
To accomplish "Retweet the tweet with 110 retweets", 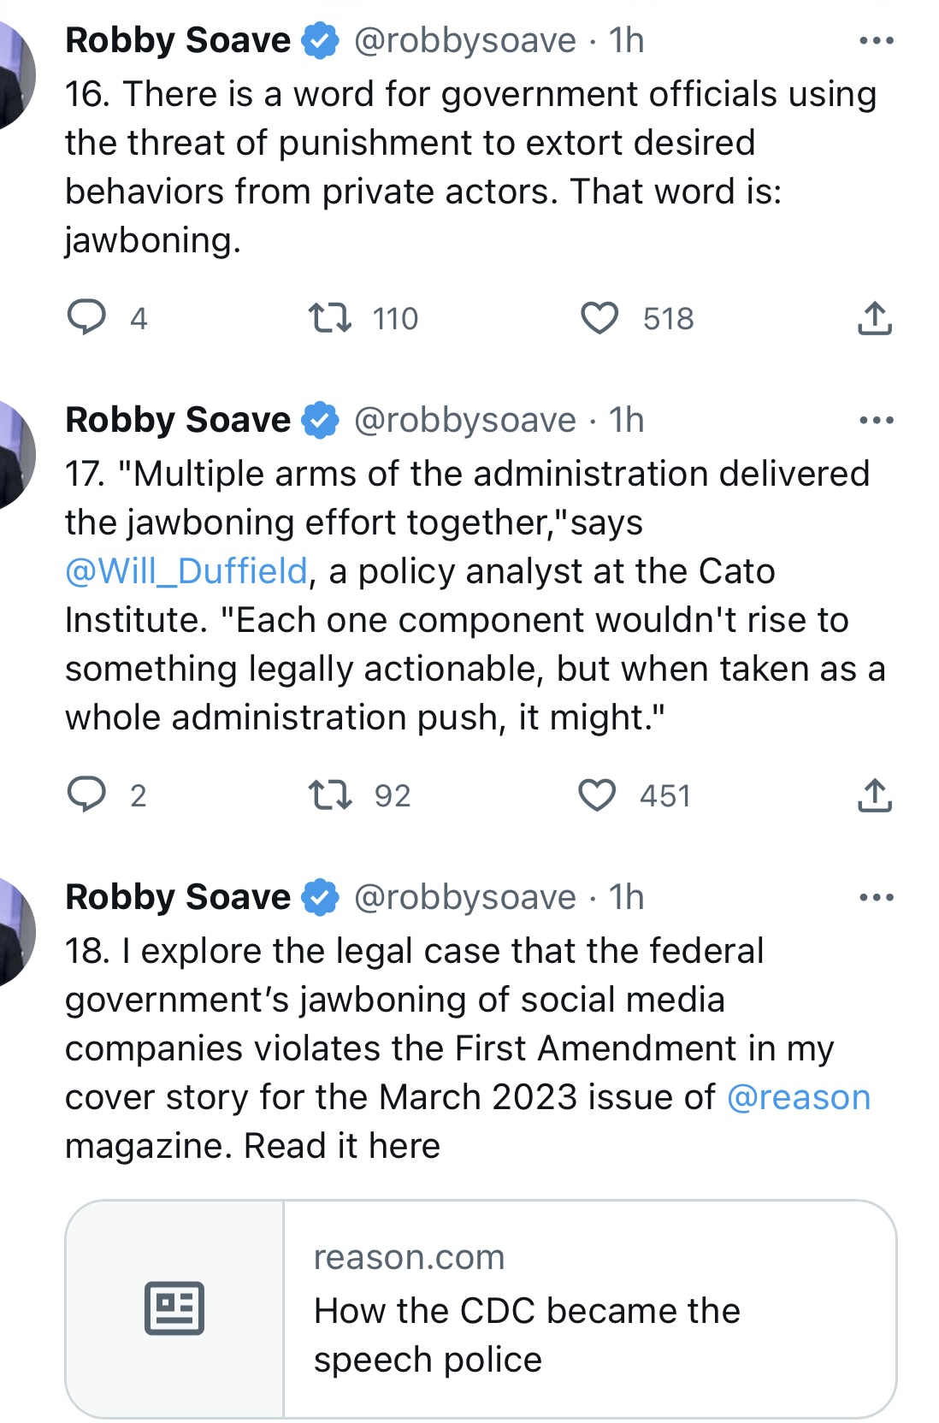I will click(330, 318).
